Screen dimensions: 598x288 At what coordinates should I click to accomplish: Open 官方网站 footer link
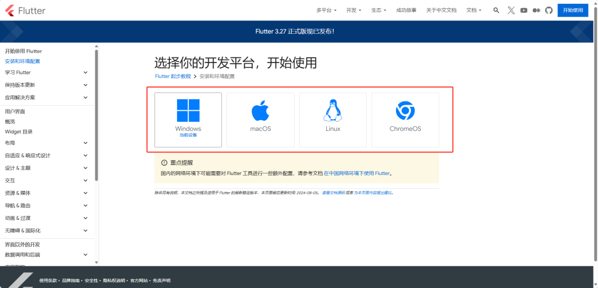coord(139,281)
